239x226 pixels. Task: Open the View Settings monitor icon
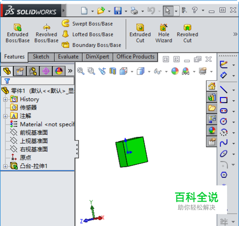click(x=203, y=71)
